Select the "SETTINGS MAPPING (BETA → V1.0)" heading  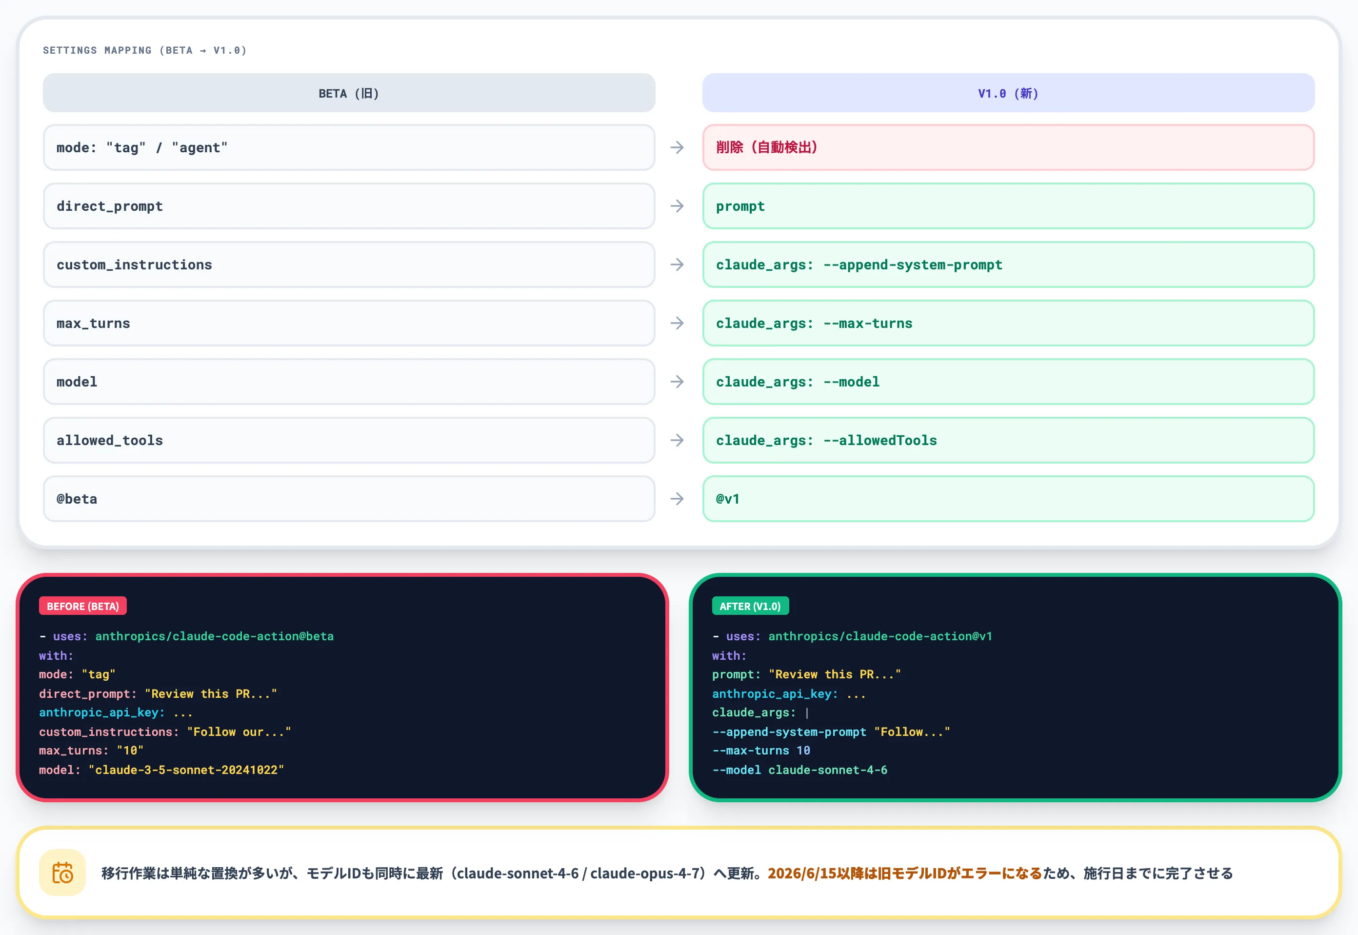(145, 50)
